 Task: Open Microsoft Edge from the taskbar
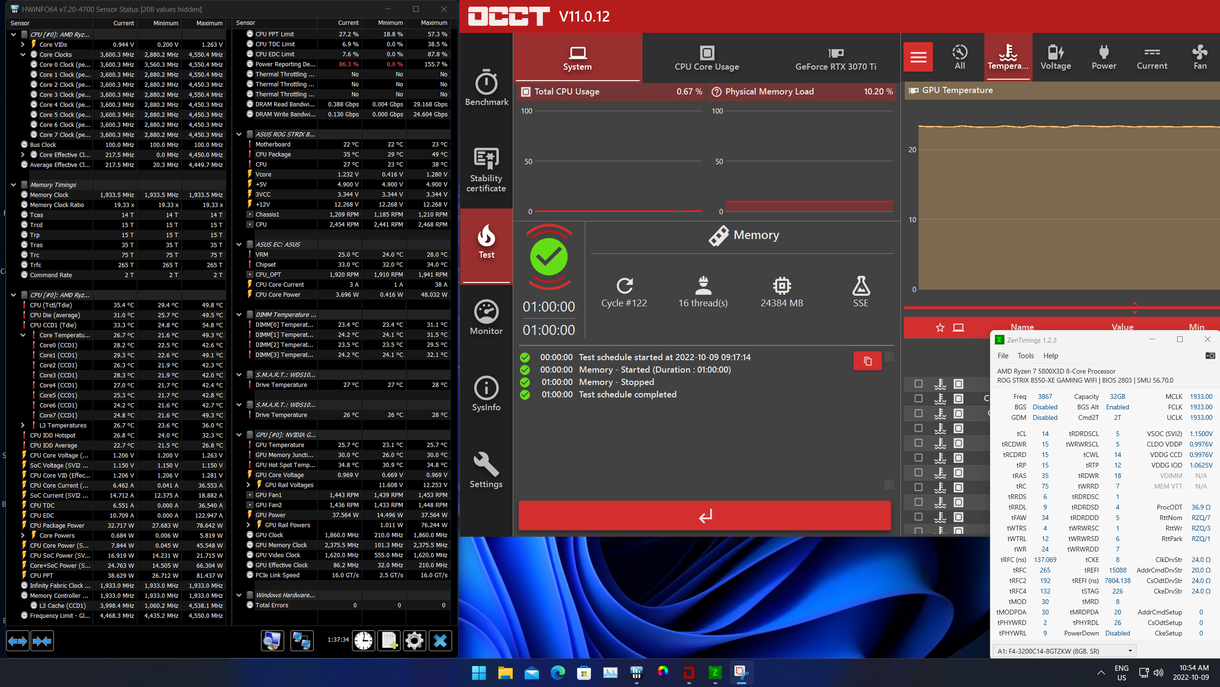pos(558,673)
